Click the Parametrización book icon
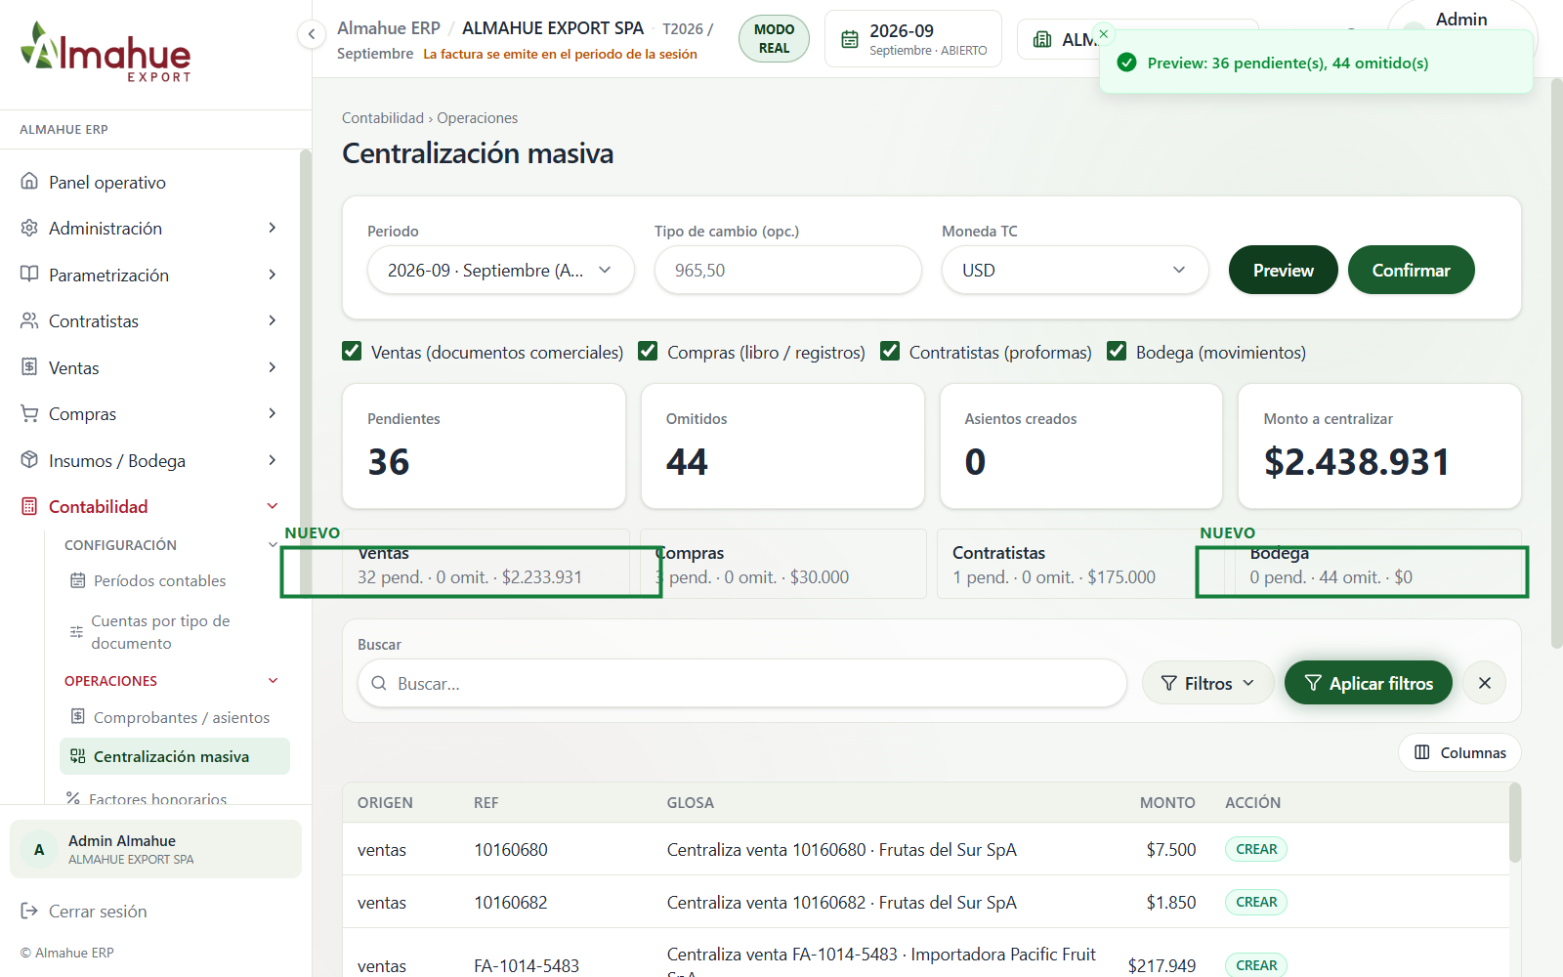The image size is (1563, 977). tap(29, 275)
